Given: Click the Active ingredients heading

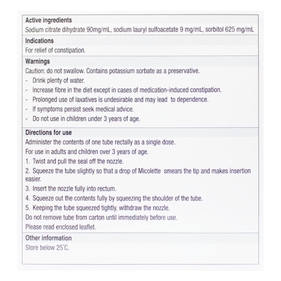Looking at the screenshot, I should click(x=48, y=20).
